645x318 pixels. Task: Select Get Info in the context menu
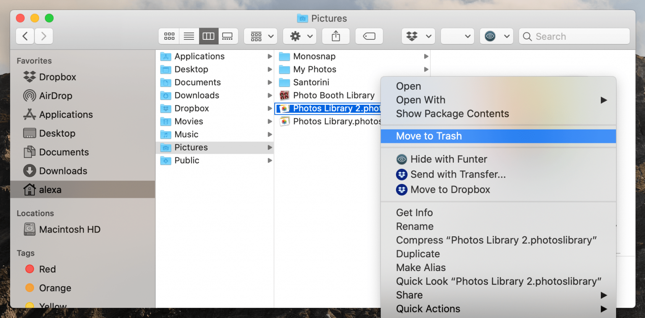tap(414, 212)
